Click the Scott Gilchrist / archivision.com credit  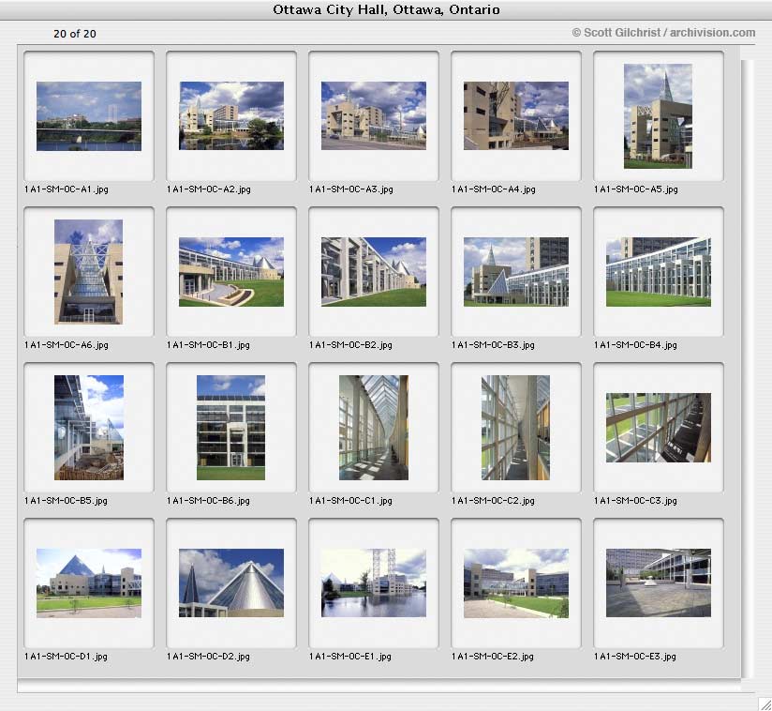[x=663, y=33]
